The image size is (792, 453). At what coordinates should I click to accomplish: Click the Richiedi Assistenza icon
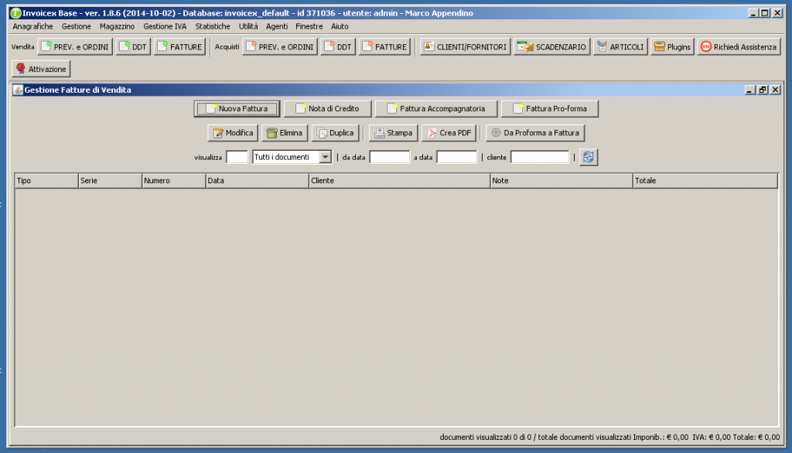(x=739, y=46)
